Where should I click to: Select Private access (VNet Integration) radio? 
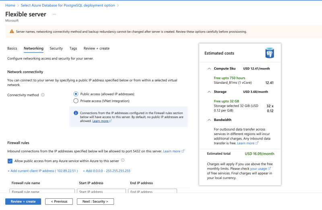pos(76,101)
